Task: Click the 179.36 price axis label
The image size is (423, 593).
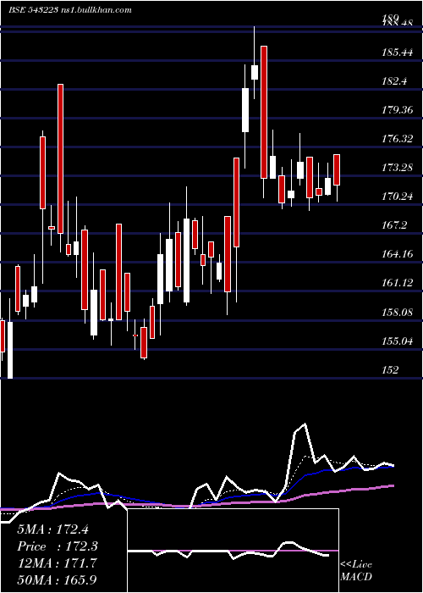Action: [x=397, y=109]
